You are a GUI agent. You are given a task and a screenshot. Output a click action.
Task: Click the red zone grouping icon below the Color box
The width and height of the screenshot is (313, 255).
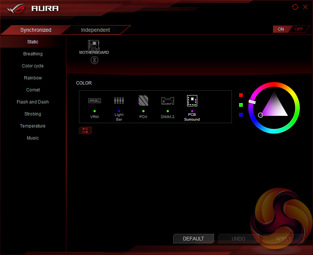(x=85, y=130)
